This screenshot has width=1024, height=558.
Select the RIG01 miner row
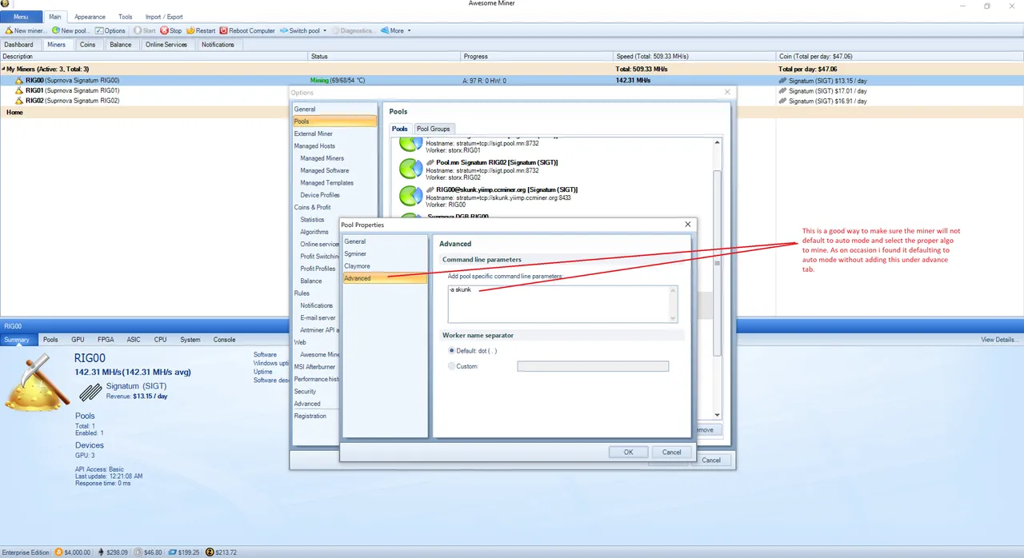click(512, 90)
